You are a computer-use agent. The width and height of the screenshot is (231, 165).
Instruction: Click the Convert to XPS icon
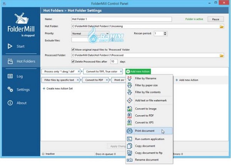point(129,122)
